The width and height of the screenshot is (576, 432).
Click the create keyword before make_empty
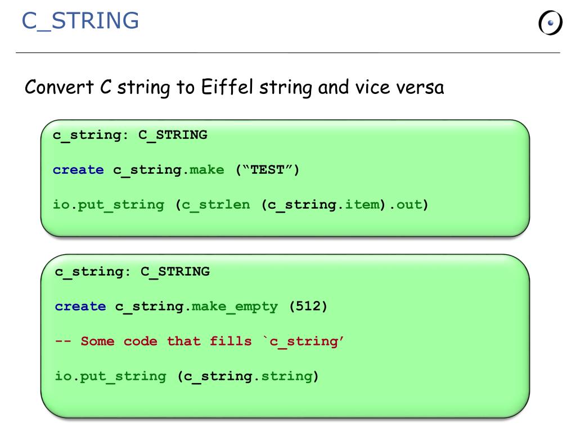(80, 307)
